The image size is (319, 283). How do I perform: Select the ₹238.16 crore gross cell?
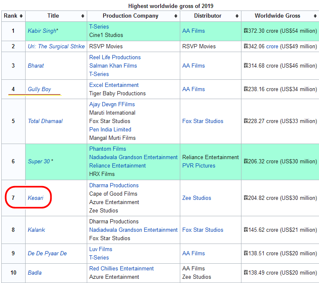pyautogui.click(x=280, y=89)
